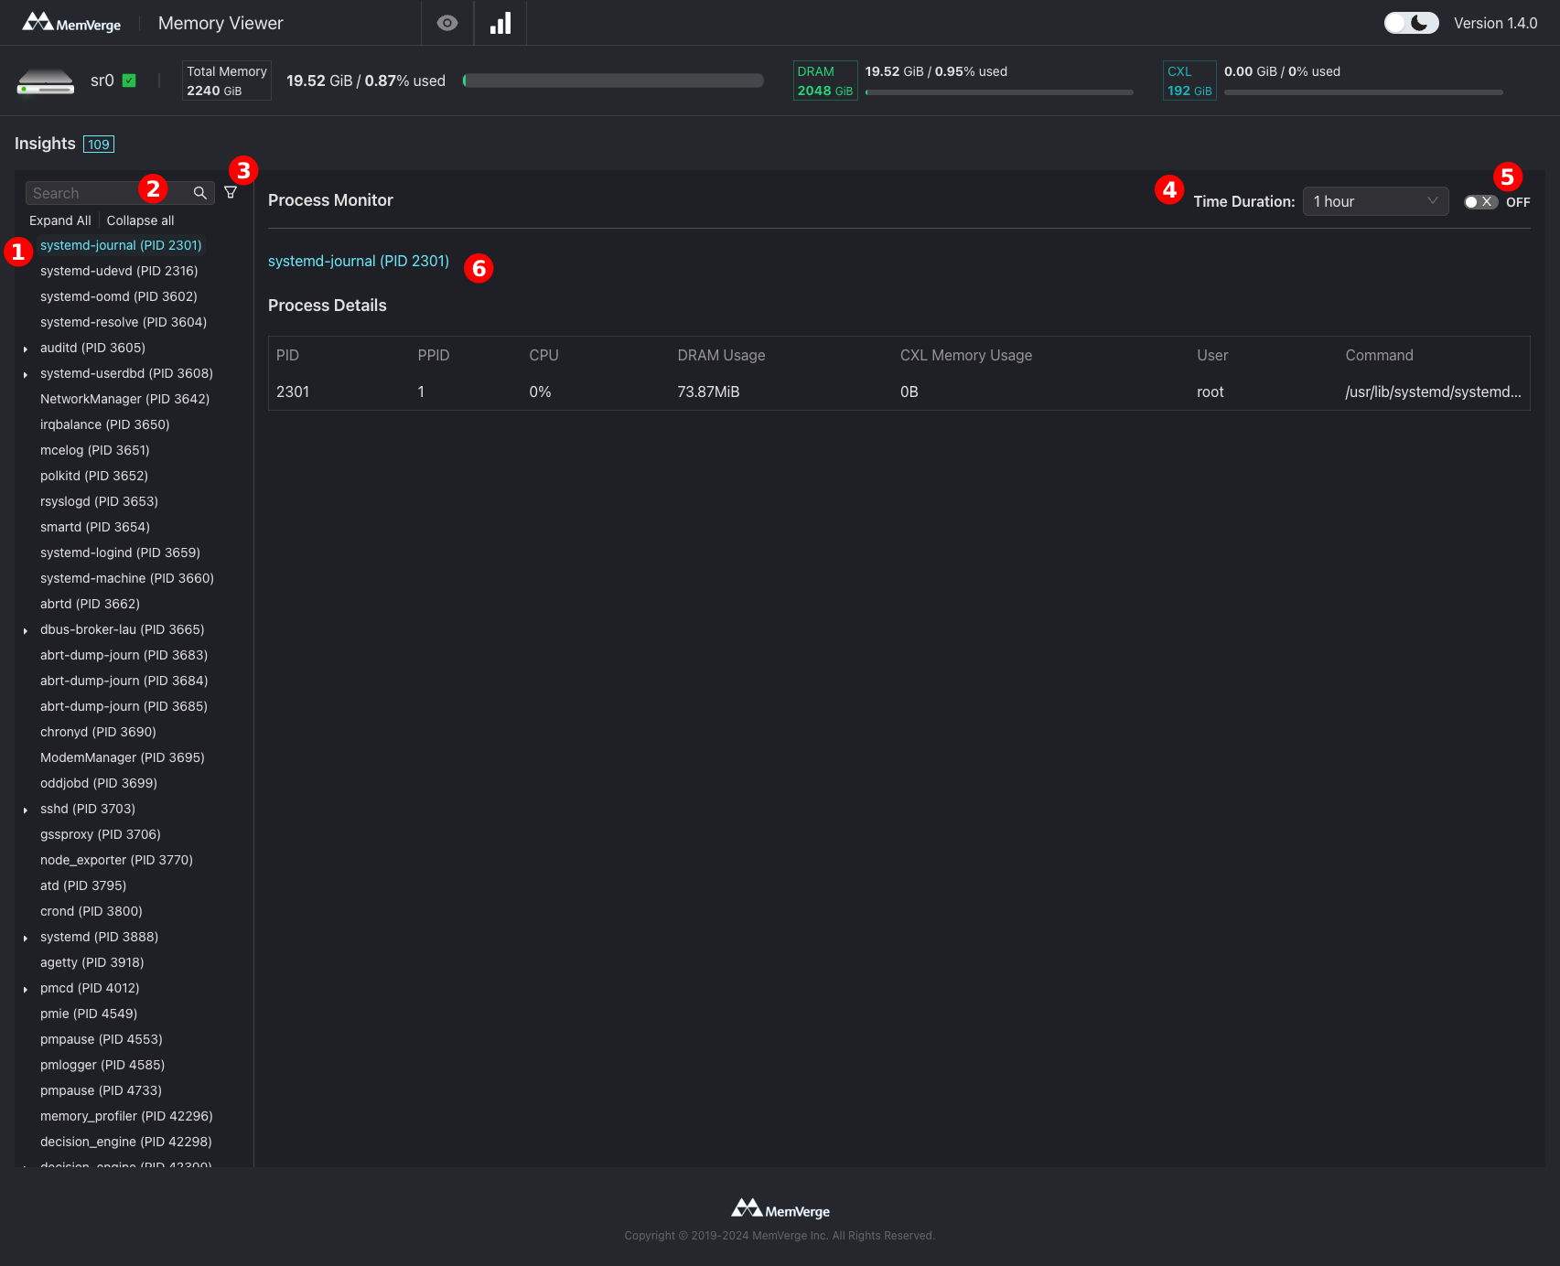Screen dimensions: 1560x1266
Task: Select polkitd (PID 3652)
Action: pyautogui.click(x=94, y=476)
